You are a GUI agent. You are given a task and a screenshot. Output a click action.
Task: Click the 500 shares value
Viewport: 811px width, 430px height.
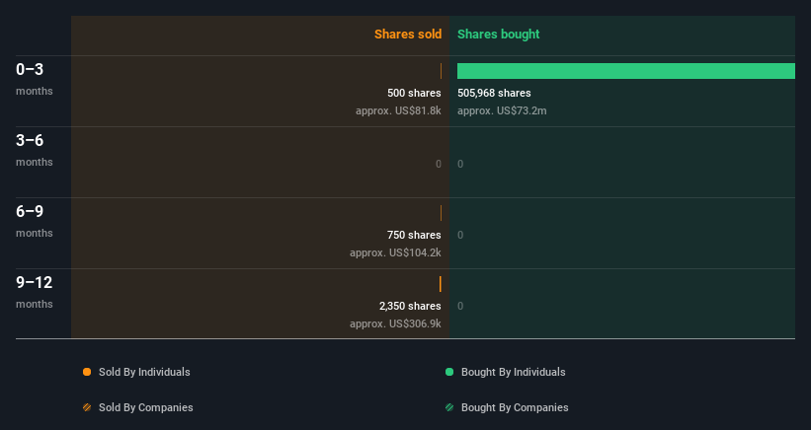pyautogui.click(x=414, y=93)
